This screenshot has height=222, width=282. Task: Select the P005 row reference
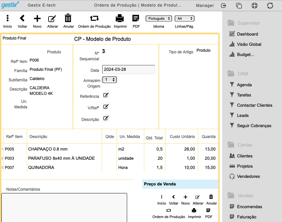[9, 149]
